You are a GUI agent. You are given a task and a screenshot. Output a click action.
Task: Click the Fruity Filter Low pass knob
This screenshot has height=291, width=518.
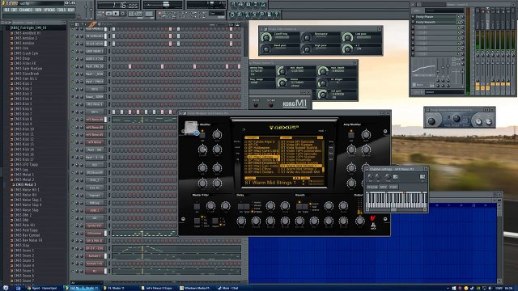click(347, 37)
